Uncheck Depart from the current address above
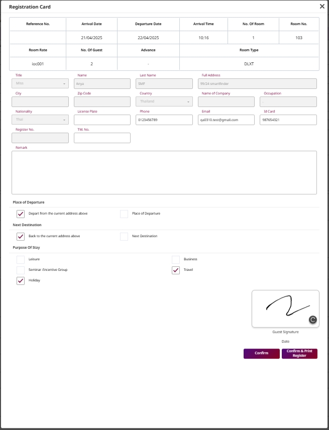Image resolution: width=329 pixels, height=430 pixels. pos(21,214)
